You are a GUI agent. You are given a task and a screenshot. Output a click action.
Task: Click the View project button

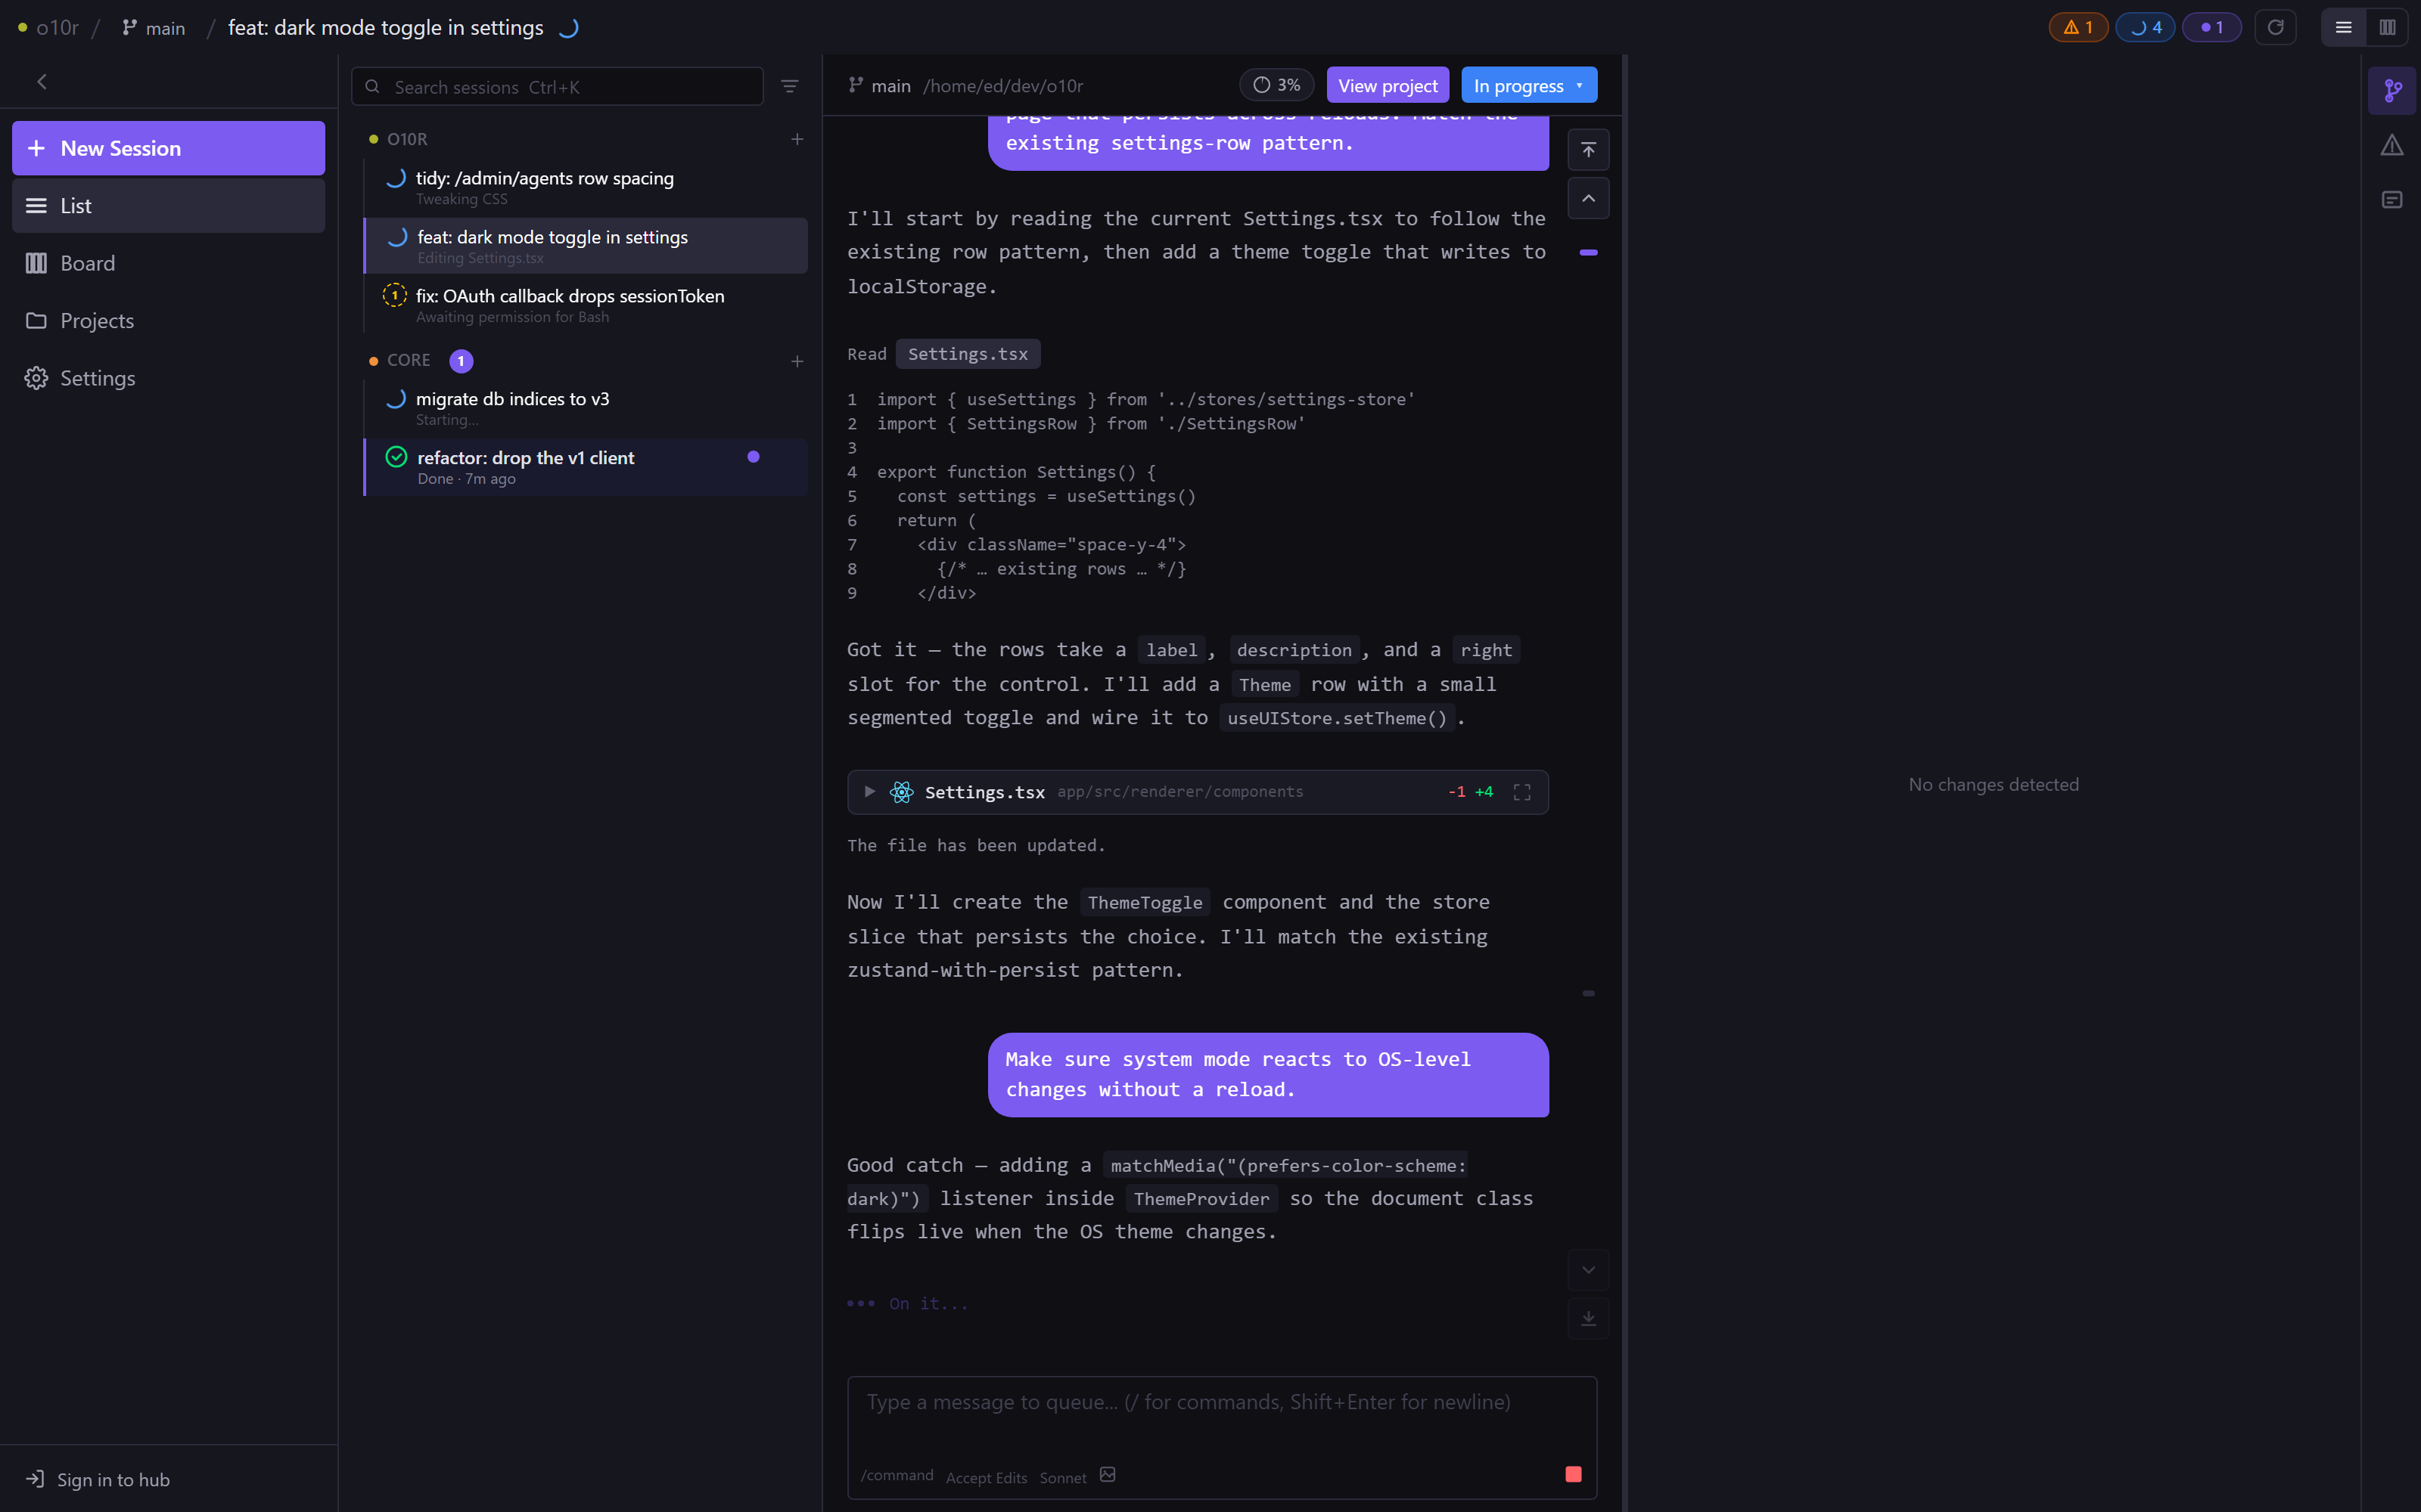tap(1388, 86)
